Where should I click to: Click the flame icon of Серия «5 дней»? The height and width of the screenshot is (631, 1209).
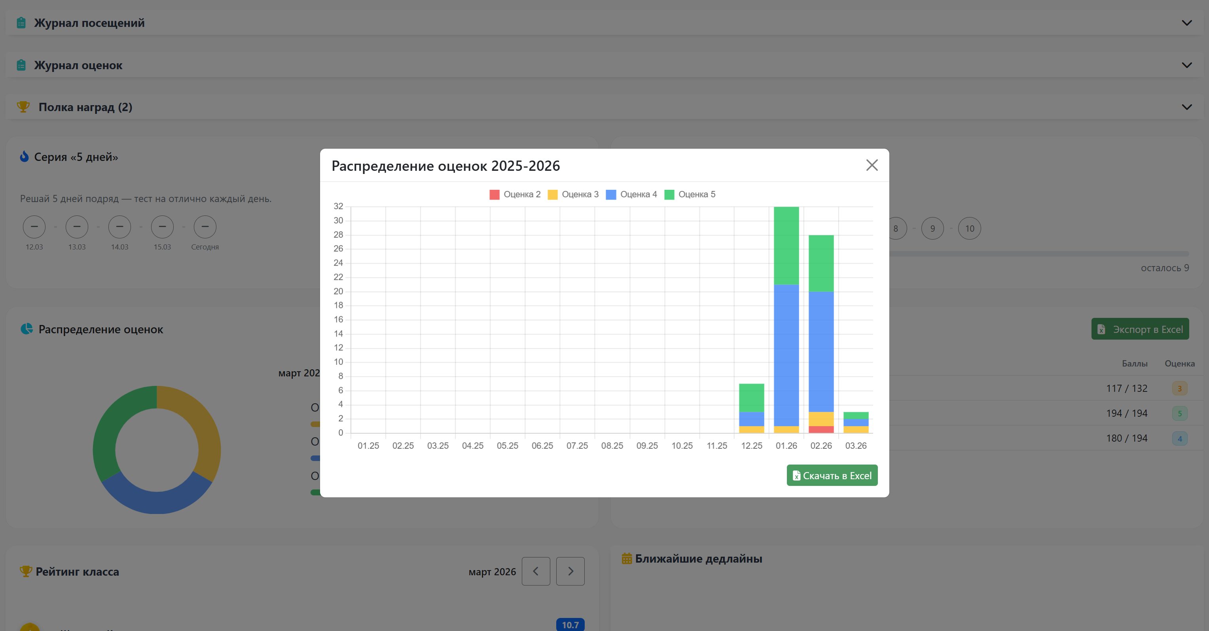tap(25, 156)
